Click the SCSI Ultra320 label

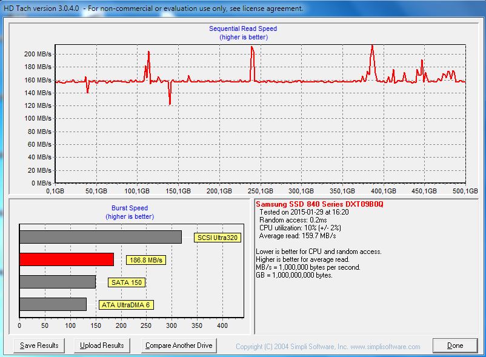click(218, 238)
